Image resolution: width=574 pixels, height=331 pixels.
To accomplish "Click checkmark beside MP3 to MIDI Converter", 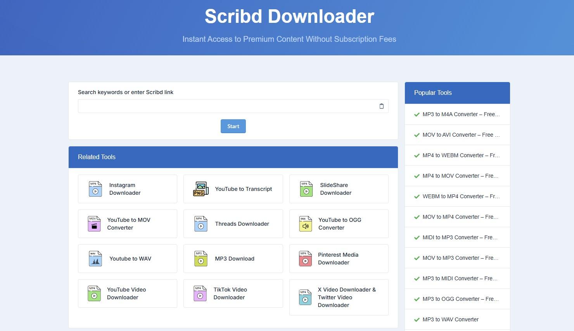I will click(x=417, y=279).
